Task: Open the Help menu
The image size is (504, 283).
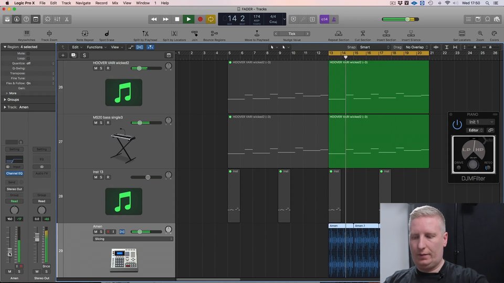Action: pyautogui.click(x=164, y=3)
